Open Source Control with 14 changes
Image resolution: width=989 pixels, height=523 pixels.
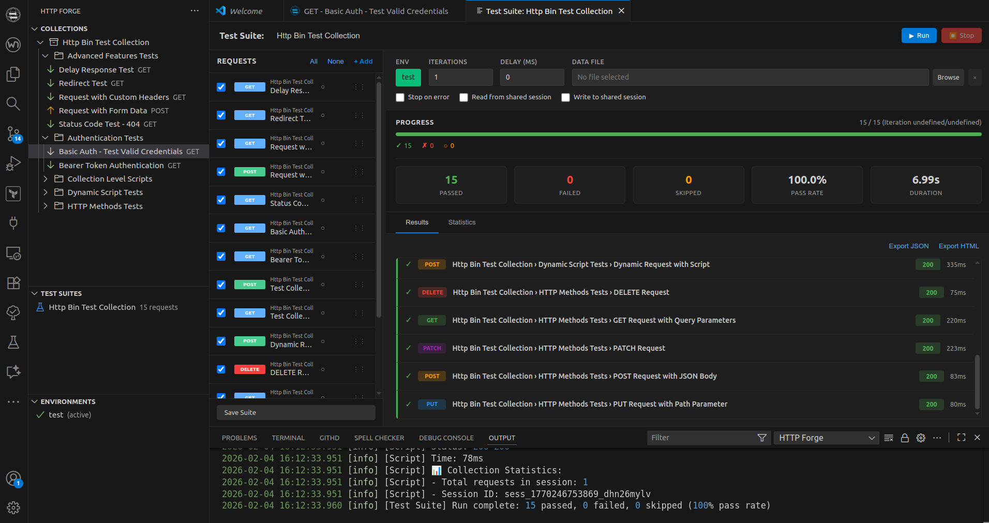coord(13,134)
